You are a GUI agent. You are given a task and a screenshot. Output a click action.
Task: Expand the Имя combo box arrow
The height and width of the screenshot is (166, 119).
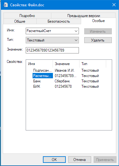point(76,31)
